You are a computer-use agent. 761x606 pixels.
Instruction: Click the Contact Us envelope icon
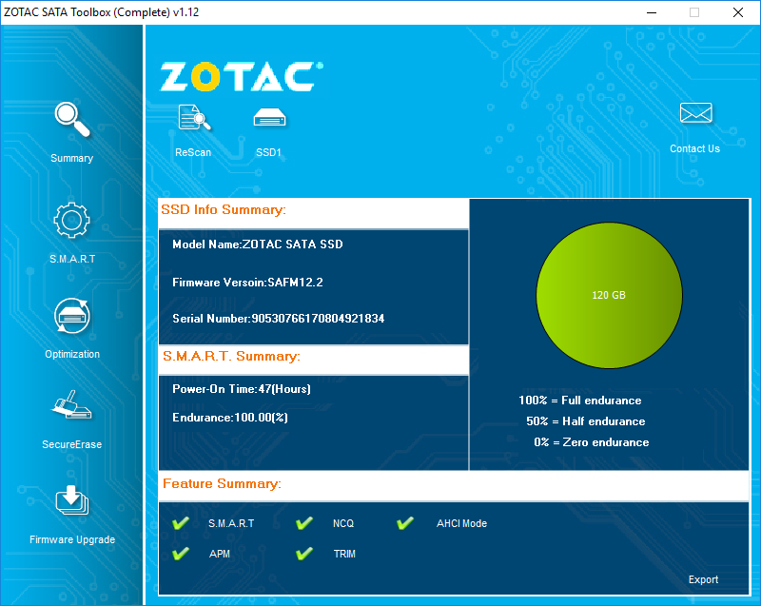pos(695,113)
